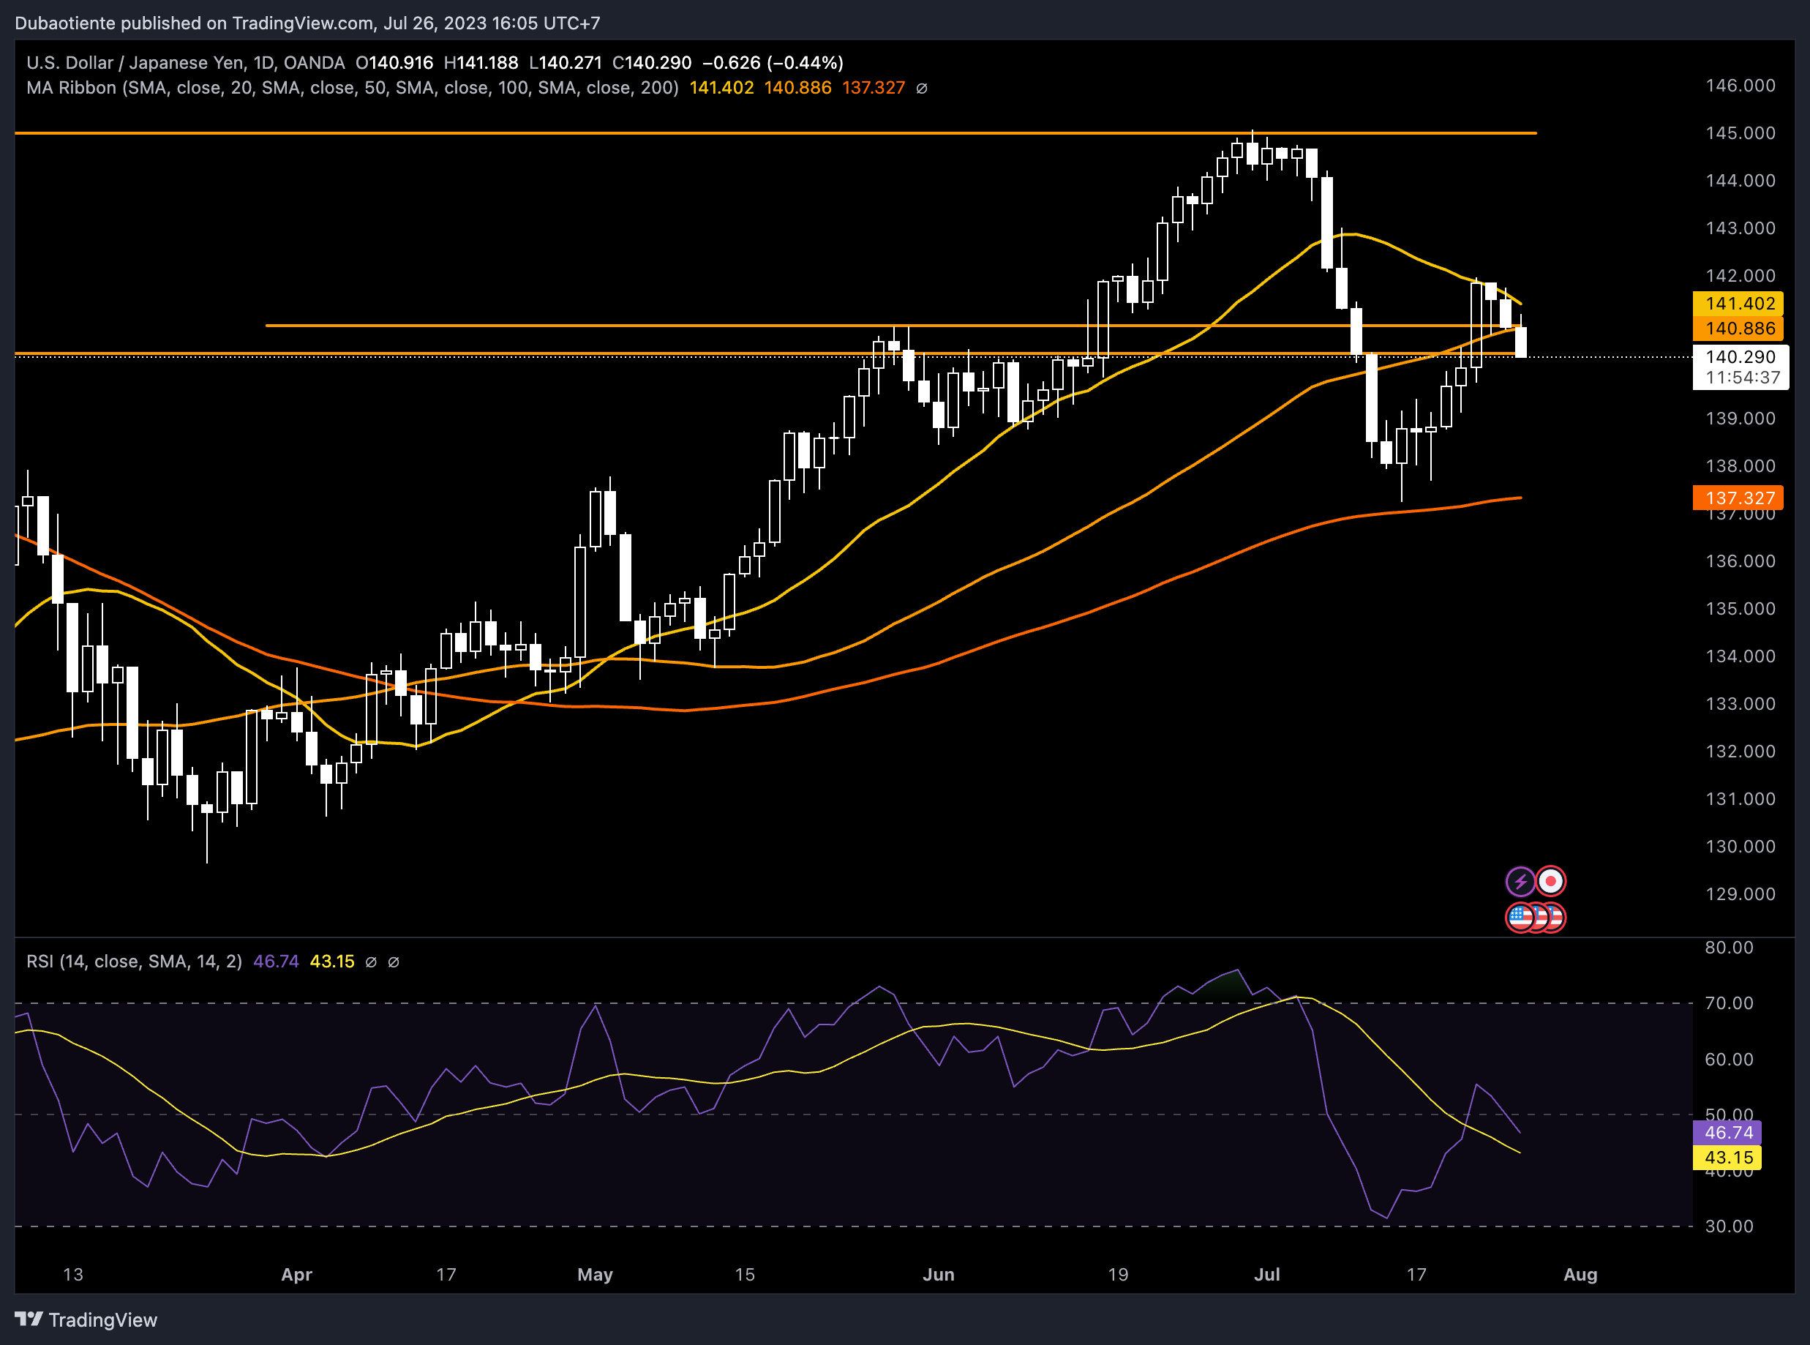Click the 137.327 orange-red price label
The width and height of the screenshot is (1810, 1345).
point(1738,498)
